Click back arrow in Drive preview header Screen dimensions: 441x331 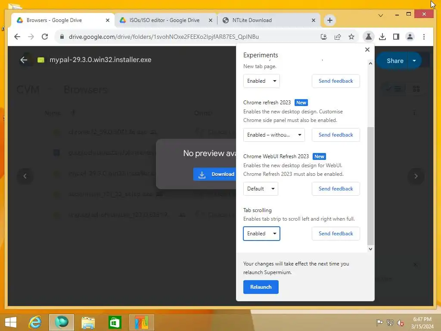(x=24, y=59)
